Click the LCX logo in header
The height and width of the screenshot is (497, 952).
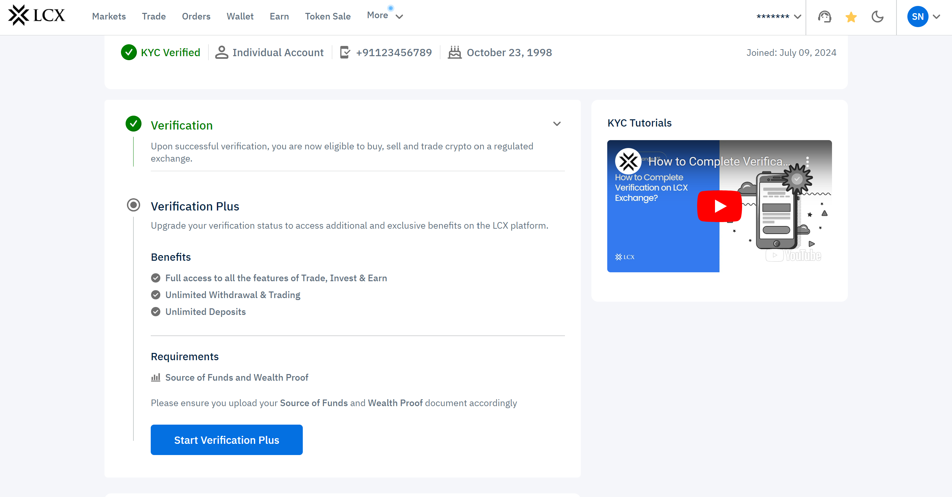coord(36,16)
